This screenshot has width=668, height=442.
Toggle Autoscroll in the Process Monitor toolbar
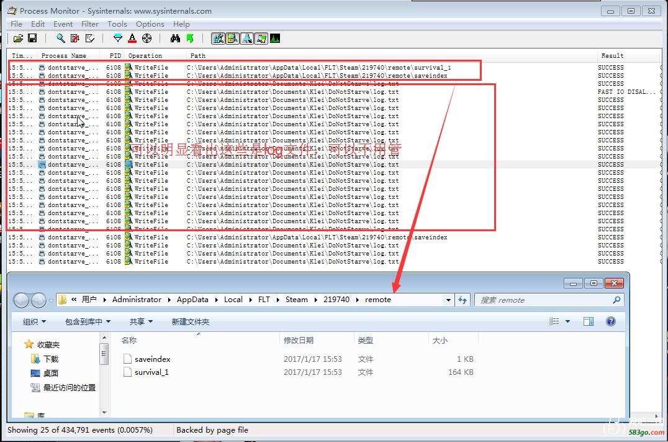(x=75, y=39)
